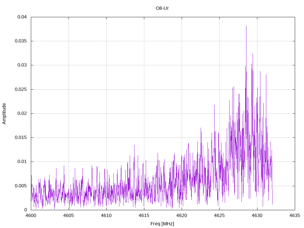The width and height of the screenshot is (304, 228).
Task: Click y-axis tick label 0.035
Action: (x=21, y=41)
